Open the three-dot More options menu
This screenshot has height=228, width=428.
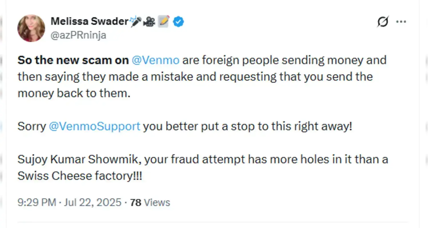pos(401,22)
